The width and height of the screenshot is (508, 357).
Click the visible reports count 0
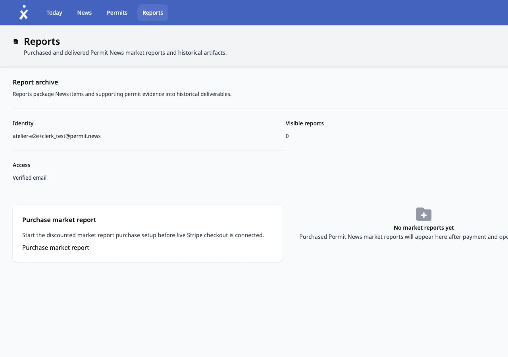tap(287, 136)
